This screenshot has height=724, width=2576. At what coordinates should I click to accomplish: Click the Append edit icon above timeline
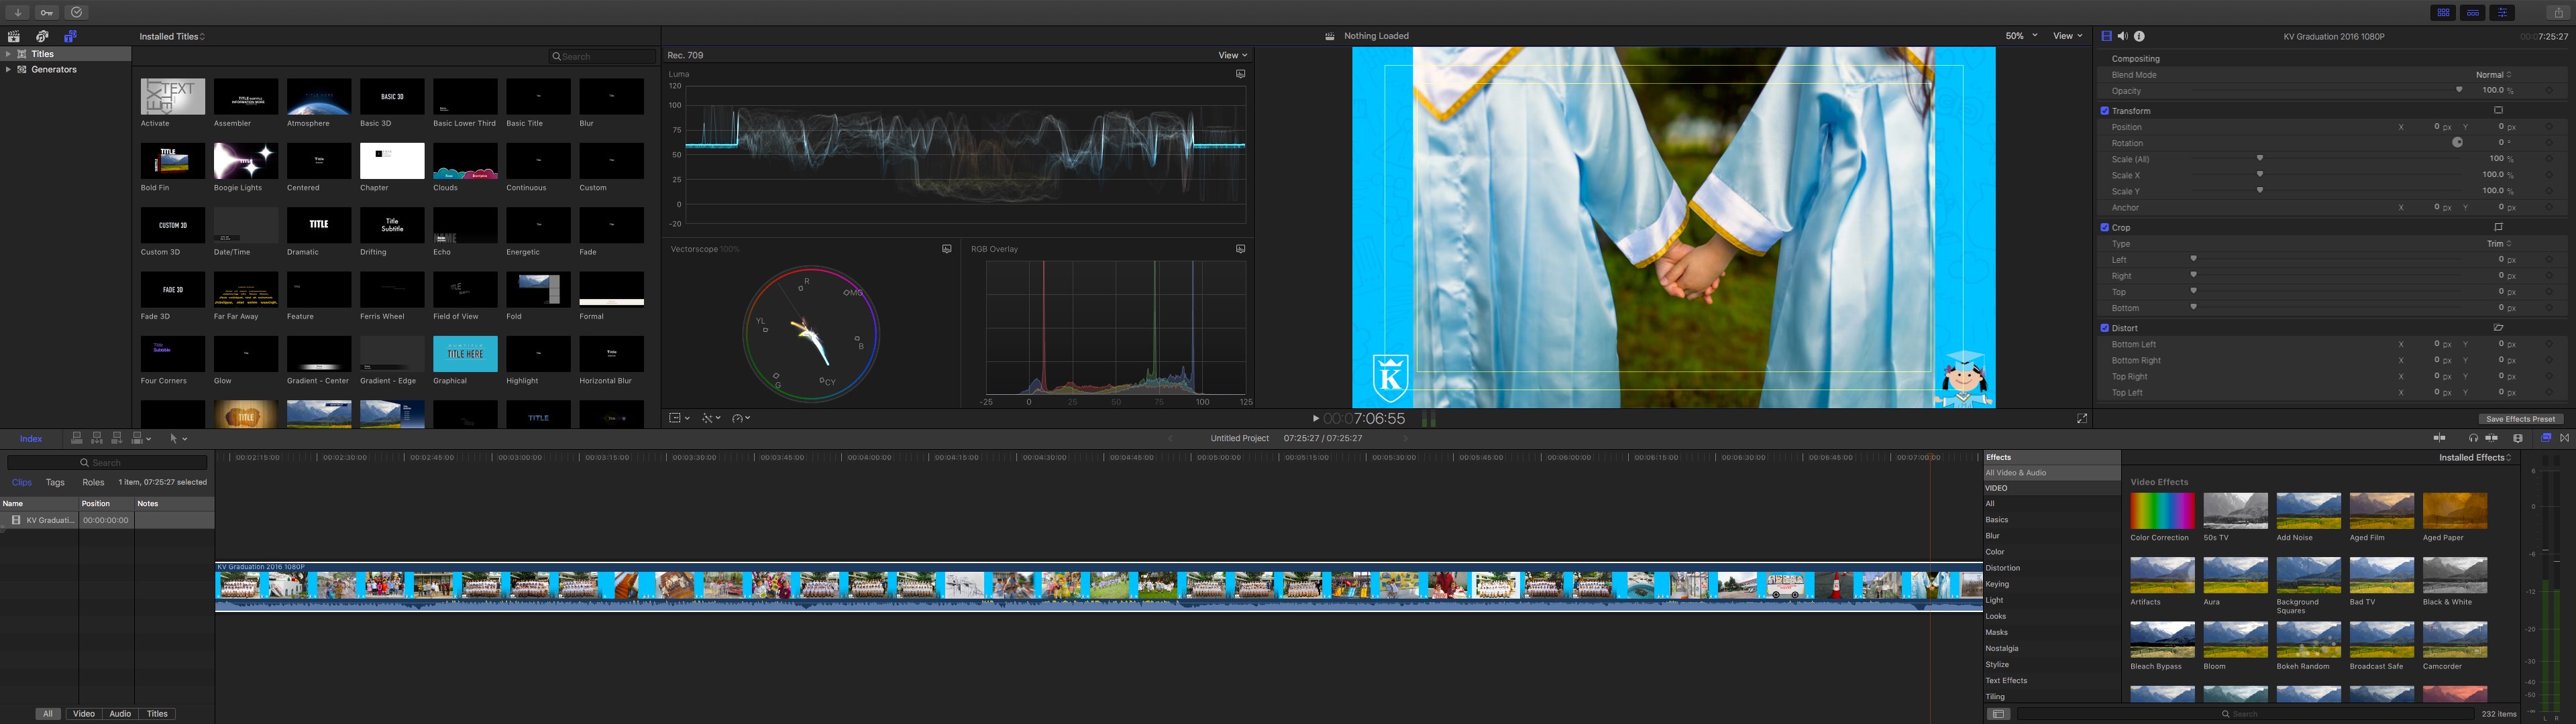(x=117, y=438)
